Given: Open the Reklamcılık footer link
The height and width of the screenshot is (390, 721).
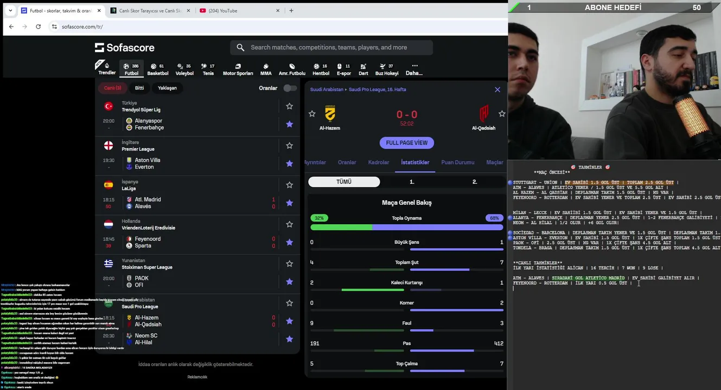Looking at the screenshot, I should 197,377.
